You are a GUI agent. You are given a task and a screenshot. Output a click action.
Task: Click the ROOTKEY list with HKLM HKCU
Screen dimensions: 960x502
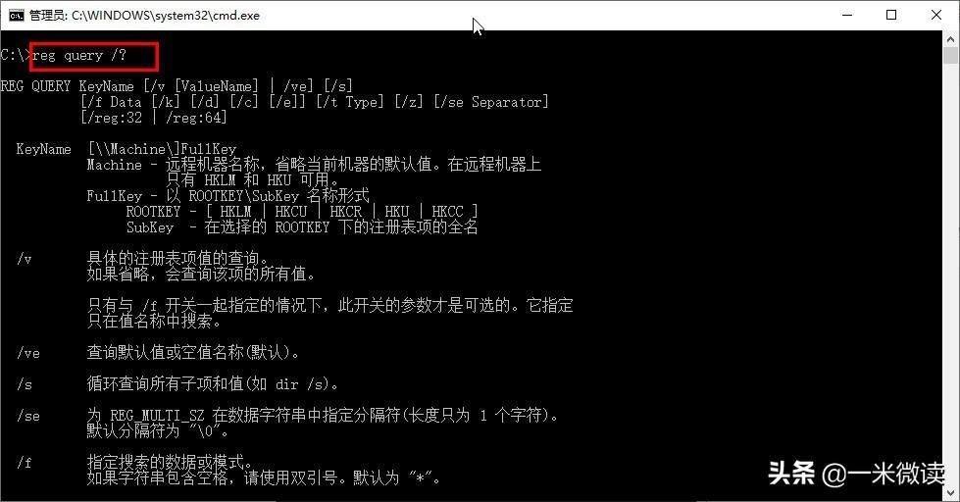coord(302,211)
